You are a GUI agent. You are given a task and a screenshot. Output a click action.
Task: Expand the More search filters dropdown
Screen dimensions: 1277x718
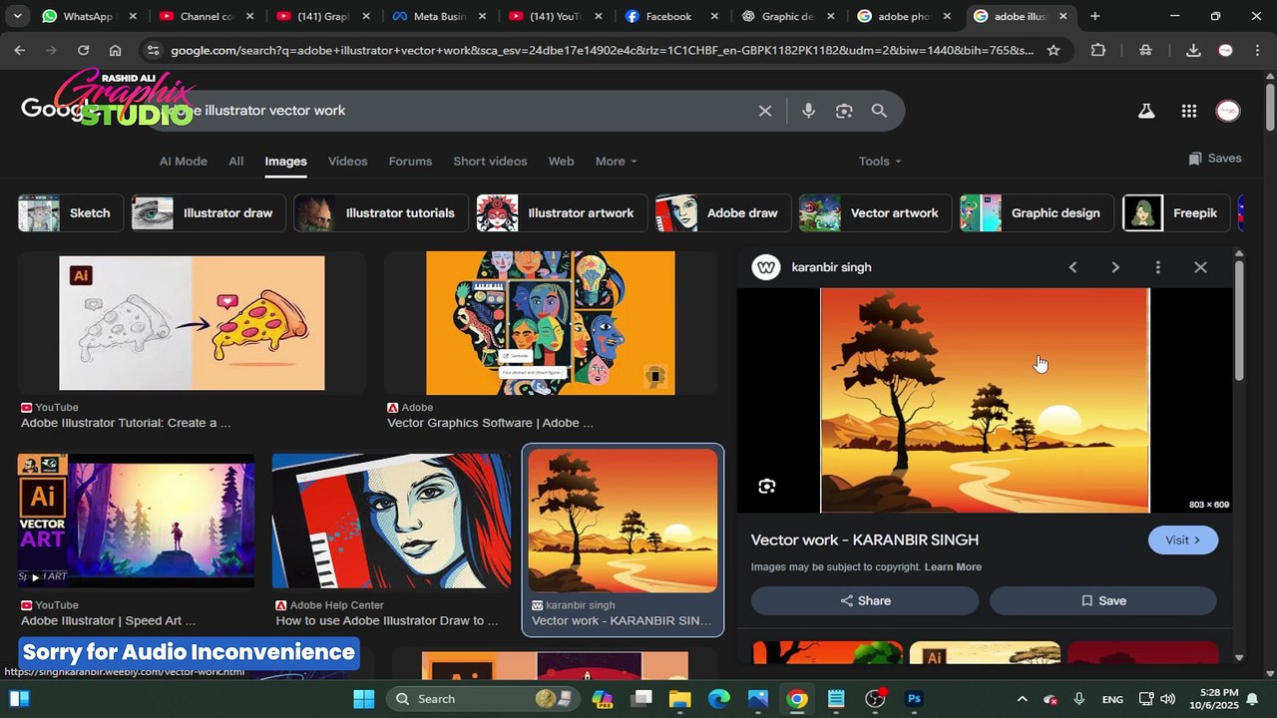pos(616,162)
